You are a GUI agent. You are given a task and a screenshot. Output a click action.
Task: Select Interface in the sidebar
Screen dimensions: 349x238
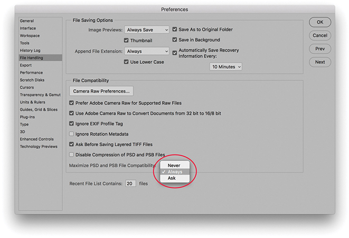pos(28,28)
